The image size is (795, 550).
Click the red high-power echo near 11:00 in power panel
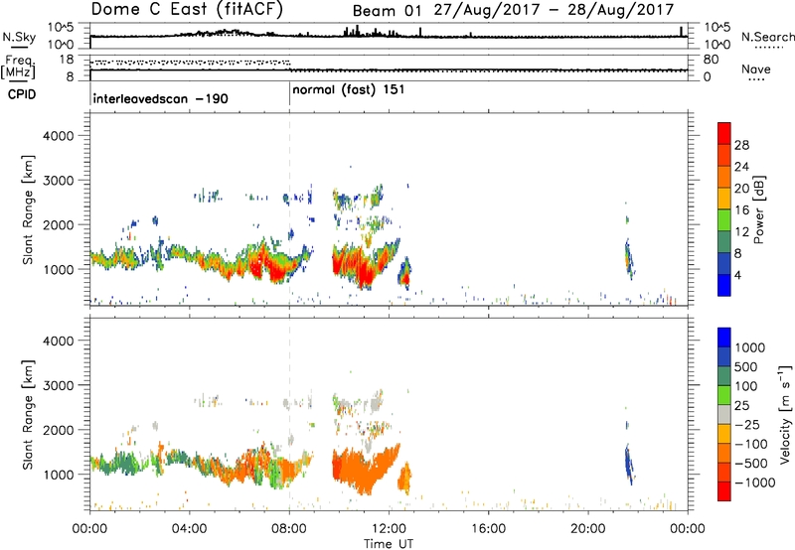pos(364,273)
